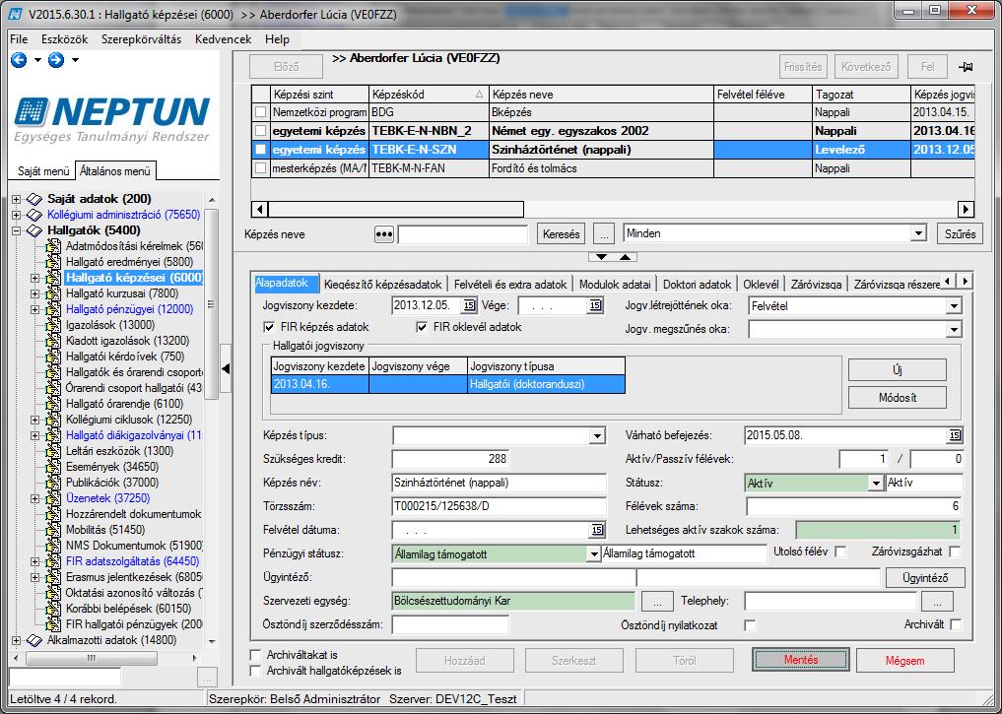Click the Törzsszám input field
Screen dimensions: 1002x714
(x=500, y=506)
